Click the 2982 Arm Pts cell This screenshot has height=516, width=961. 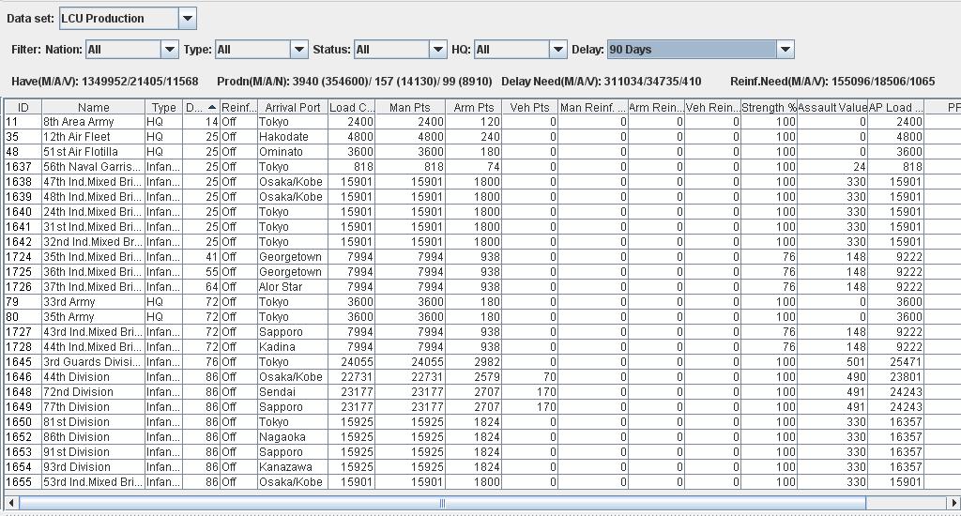point(473,362)
